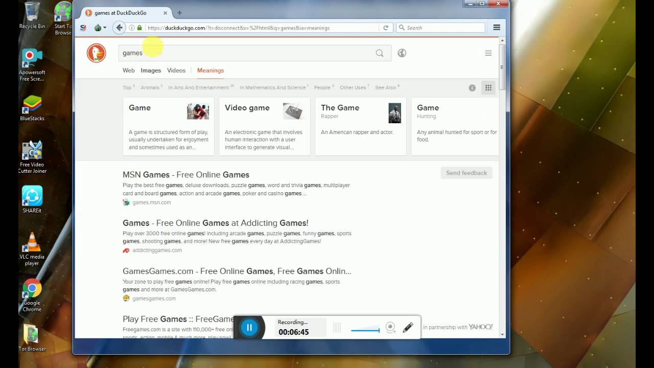Click the 'In partnership with YAHOO!' text

click(x=458, y=327)
